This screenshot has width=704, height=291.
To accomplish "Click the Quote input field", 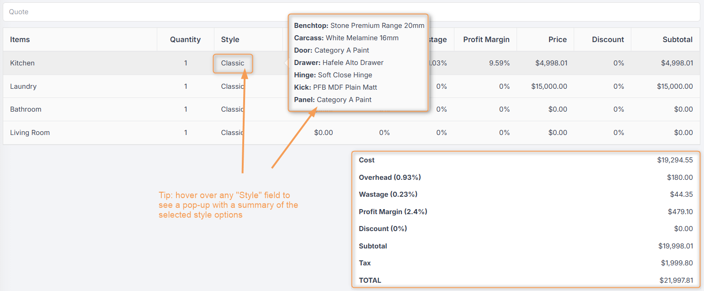I will pyautogui.click(x=352, y=12).
